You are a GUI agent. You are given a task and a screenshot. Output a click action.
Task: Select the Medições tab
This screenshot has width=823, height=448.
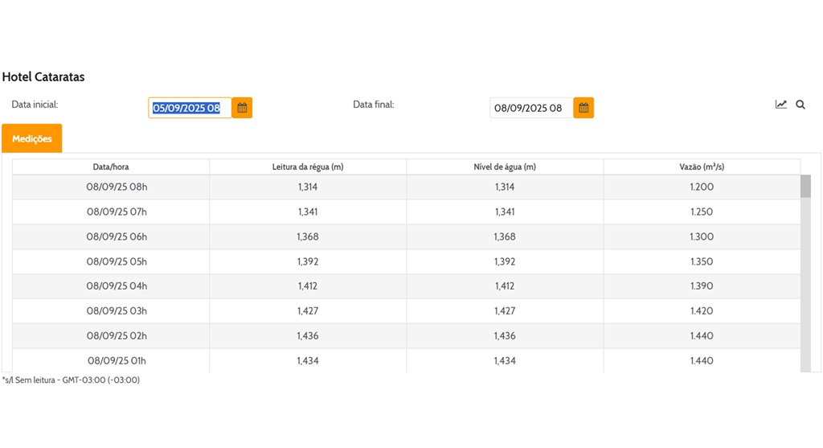[32, 139]
